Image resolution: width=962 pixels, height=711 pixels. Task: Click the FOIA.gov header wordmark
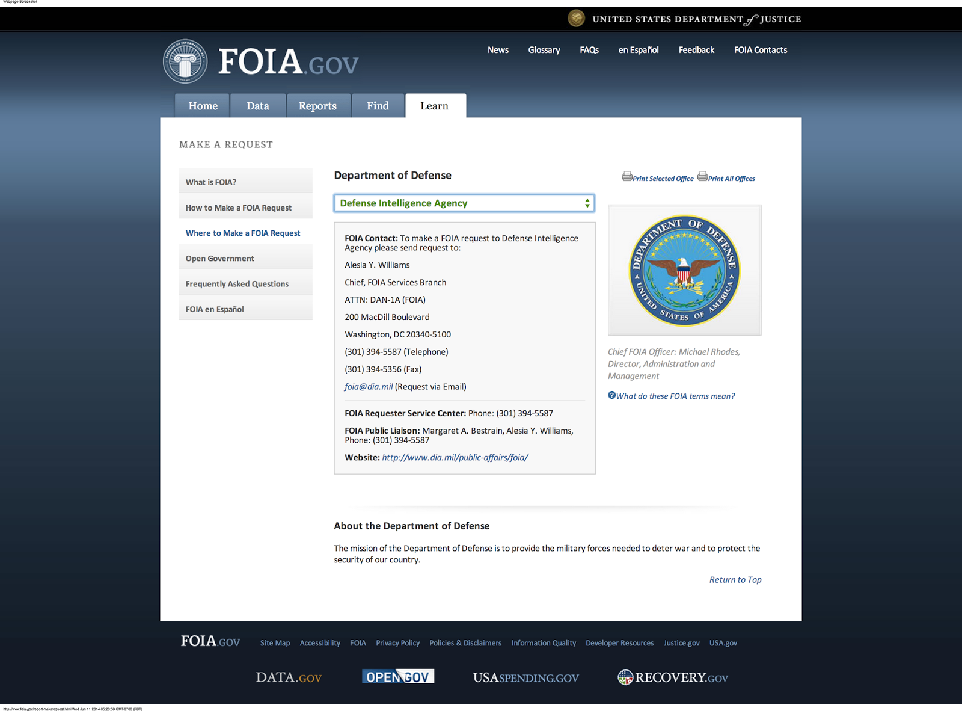coord(288,61)
